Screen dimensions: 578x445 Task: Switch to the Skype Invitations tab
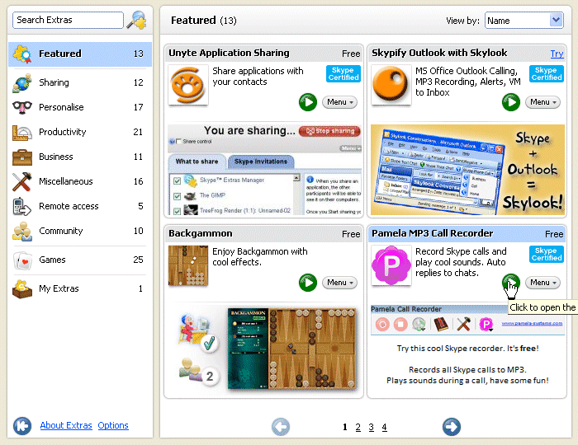261,162
